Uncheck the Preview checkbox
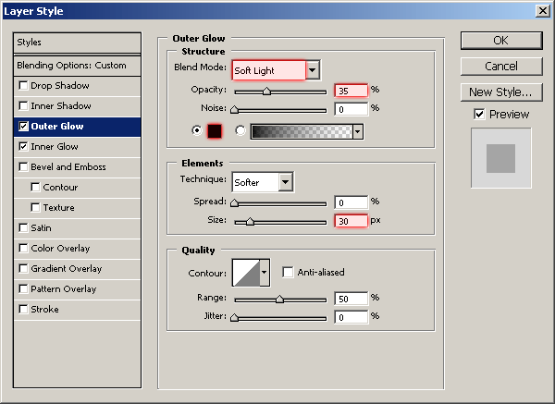 [x=478, y=114]
